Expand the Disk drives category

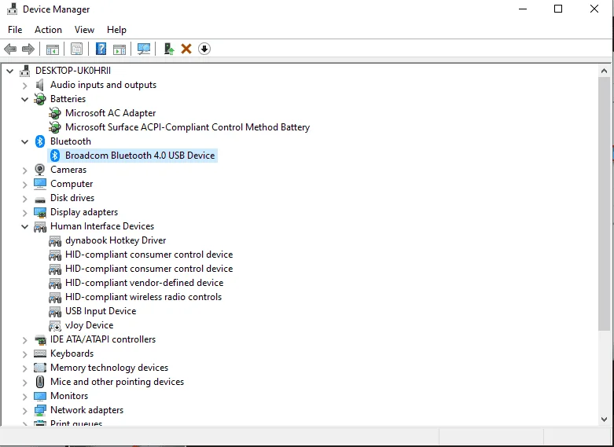coord(24,199)
